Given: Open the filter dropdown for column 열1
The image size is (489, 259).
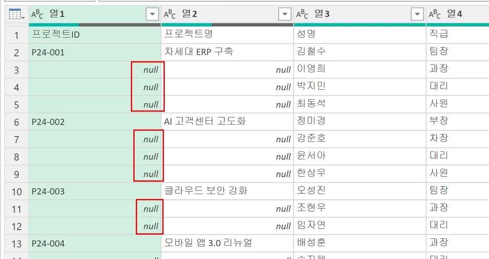Looking at the screenshot, I should [152, 13].
